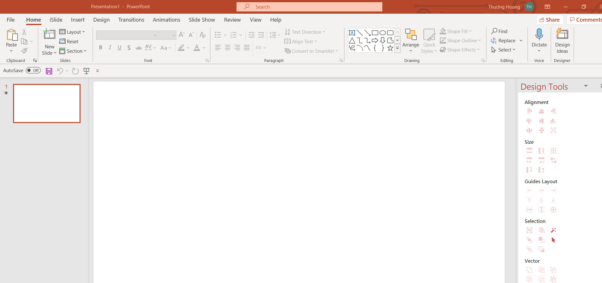
Task: Open the Ribbon Display Options icon
Action: click(547, 7)
